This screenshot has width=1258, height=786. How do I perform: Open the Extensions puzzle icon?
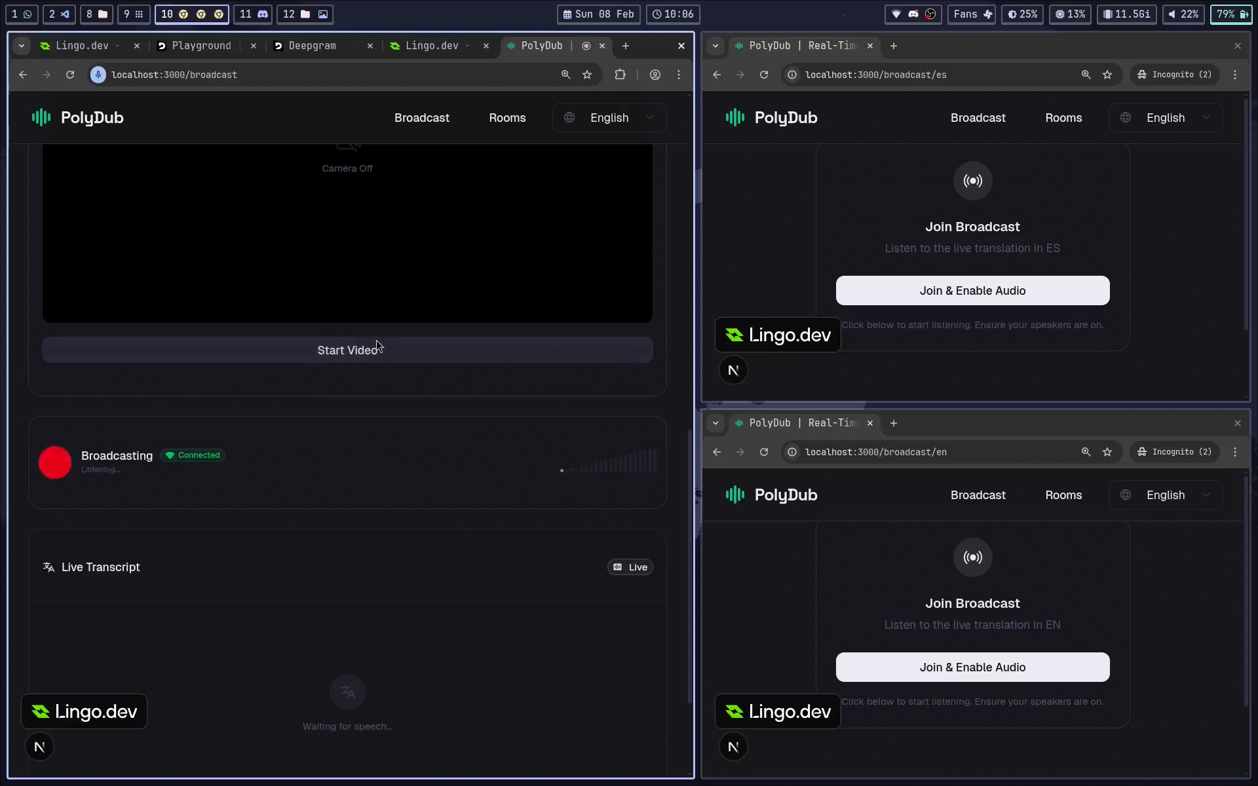[620, 75]
